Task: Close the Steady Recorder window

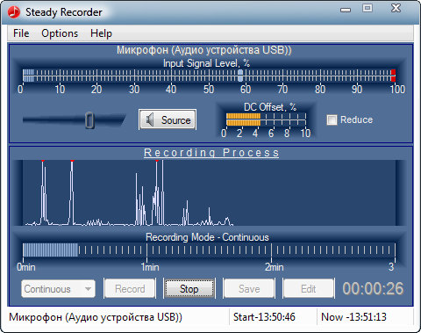Action: [396, 8]
